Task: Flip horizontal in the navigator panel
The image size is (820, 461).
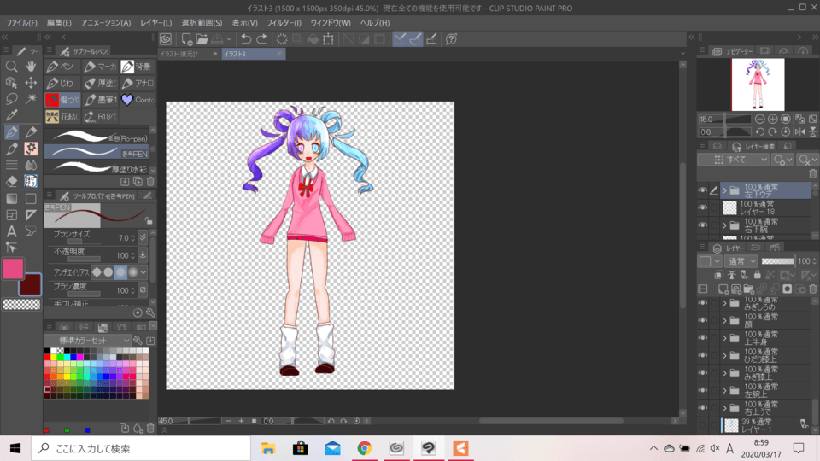Action: (799, 131)
